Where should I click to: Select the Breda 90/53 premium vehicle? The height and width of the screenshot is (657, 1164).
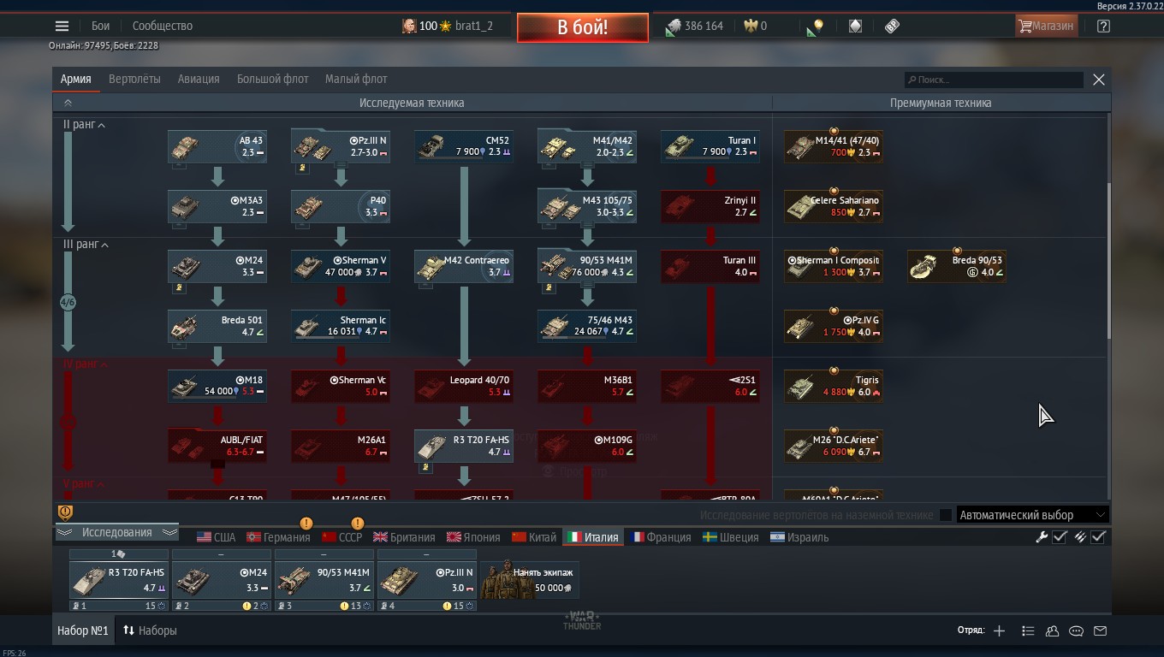957,266
